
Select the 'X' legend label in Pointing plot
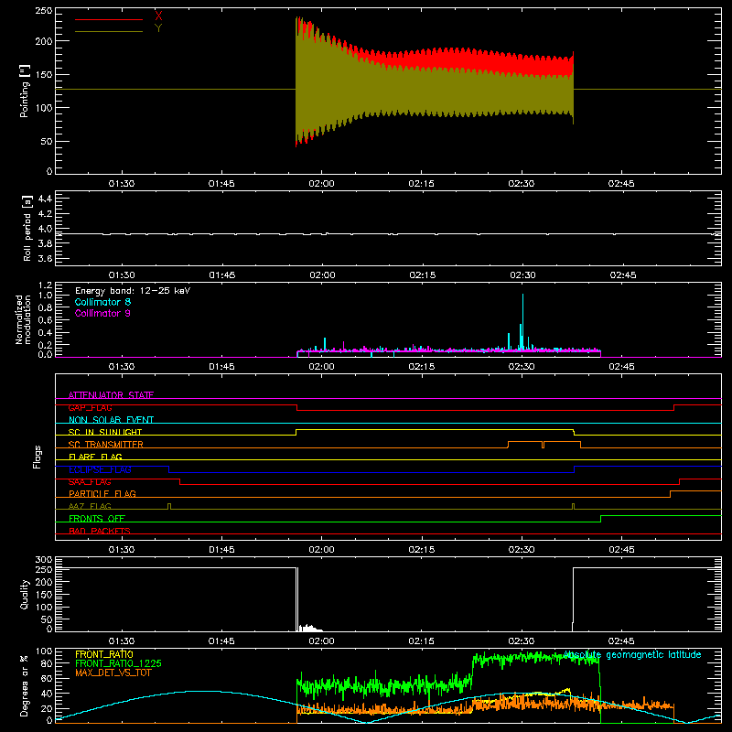click(158, 16)
